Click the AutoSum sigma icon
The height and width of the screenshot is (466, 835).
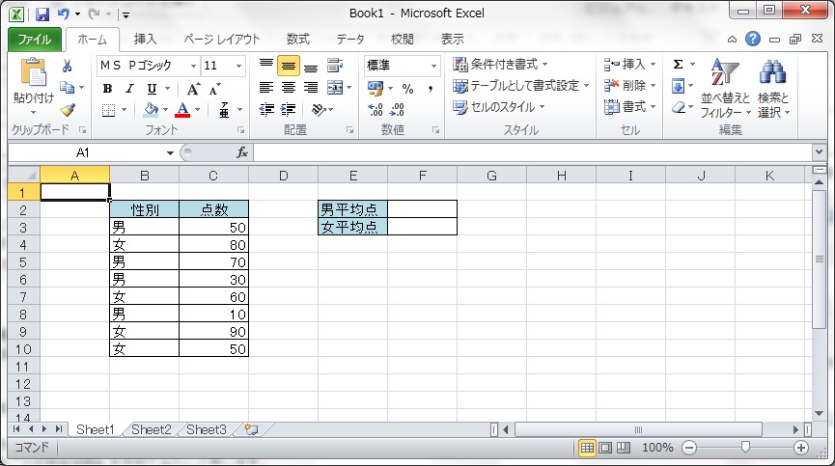click(x=678, y=65)
